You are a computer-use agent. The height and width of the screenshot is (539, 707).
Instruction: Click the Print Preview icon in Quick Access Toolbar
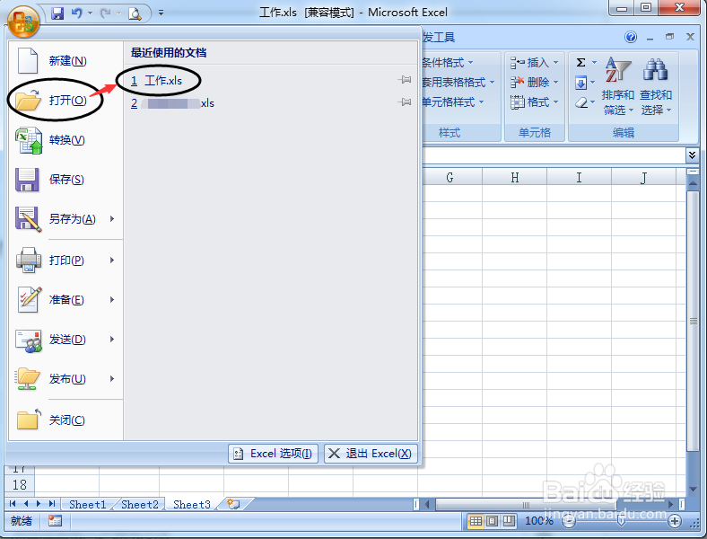point(135,13)
